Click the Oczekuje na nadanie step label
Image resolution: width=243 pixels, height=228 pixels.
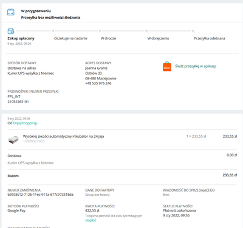(x=70, y=38)
